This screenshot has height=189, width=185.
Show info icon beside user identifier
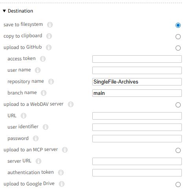[x=46, y=127]
